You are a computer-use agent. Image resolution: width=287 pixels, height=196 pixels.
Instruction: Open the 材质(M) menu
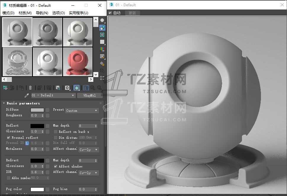coord(25,13)
